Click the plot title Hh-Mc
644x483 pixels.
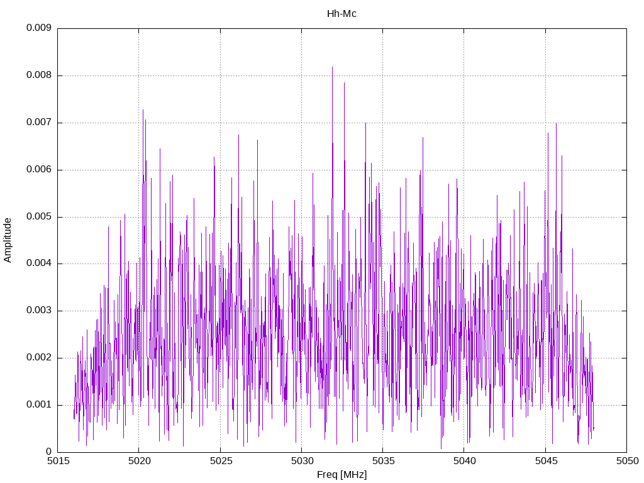point(341,14)
